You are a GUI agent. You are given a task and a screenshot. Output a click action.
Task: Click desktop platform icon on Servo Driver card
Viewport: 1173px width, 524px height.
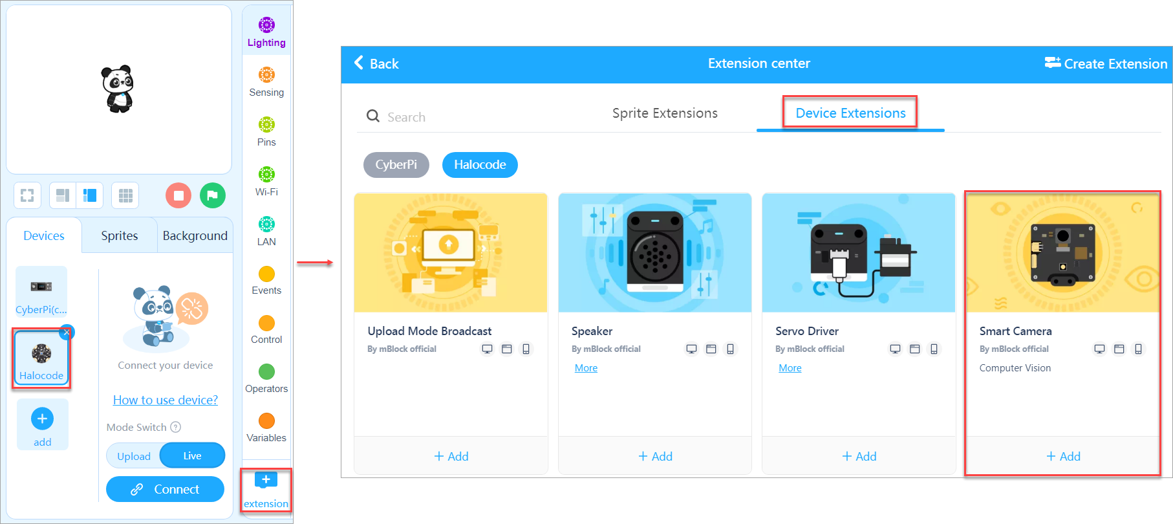click(895, 349)
